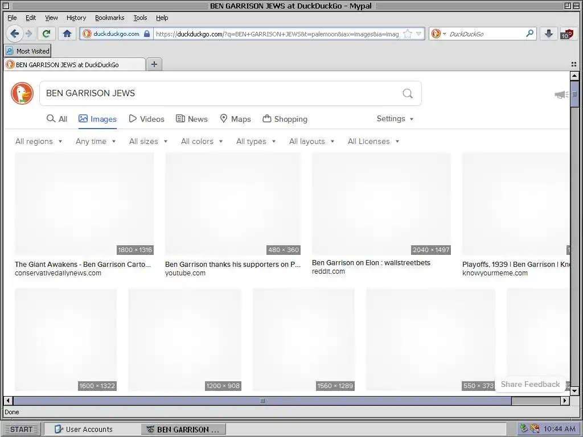Expand the All types filter

[x=256, y=141]
